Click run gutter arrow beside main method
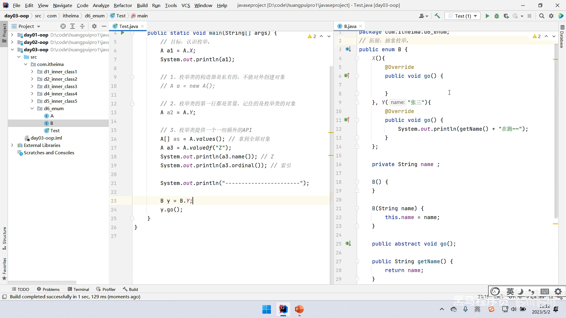Viewport: 566px width, 318px height. click(x=123, y=33)
